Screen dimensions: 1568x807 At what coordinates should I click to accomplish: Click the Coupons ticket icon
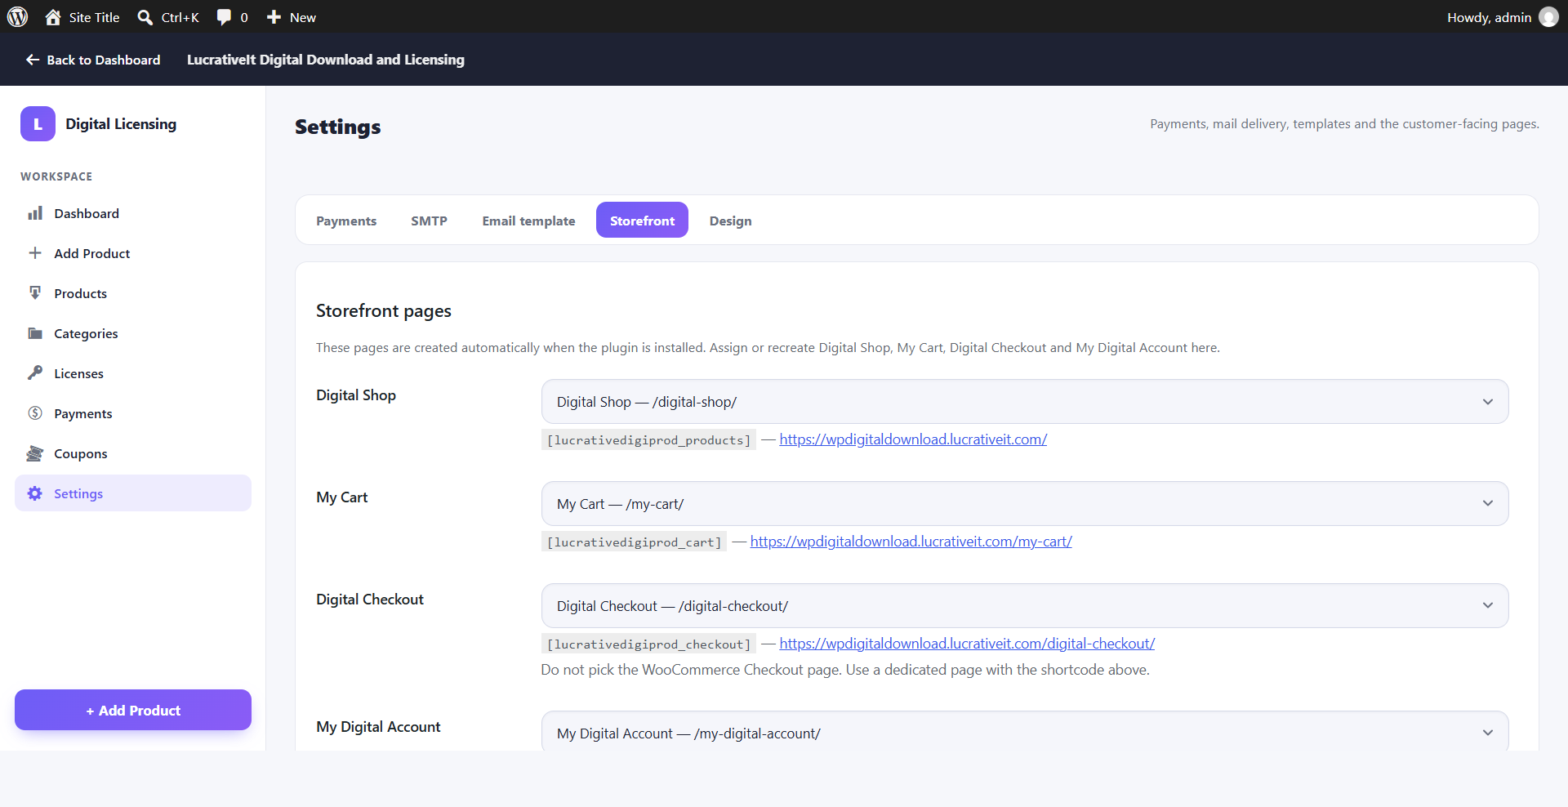click(35, 453)
